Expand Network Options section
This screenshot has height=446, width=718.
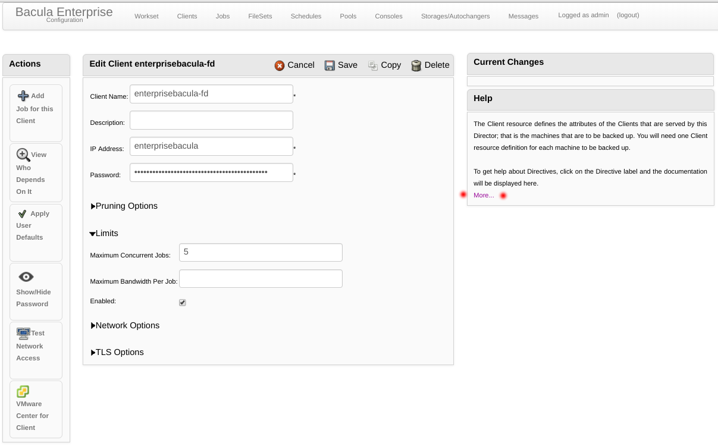coord(125,325)
